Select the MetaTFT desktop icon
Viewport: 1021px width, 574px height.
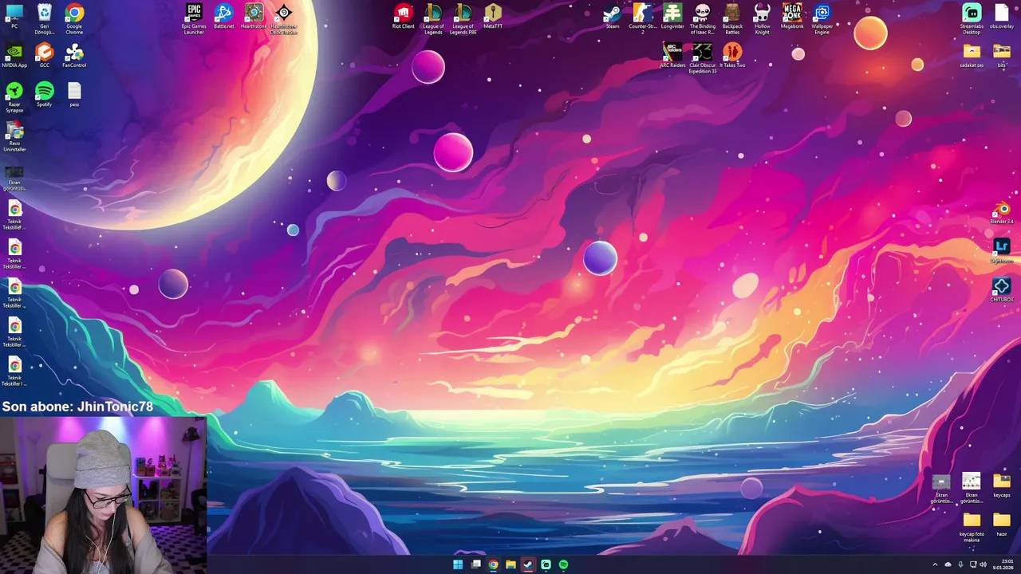coord(493,16)
